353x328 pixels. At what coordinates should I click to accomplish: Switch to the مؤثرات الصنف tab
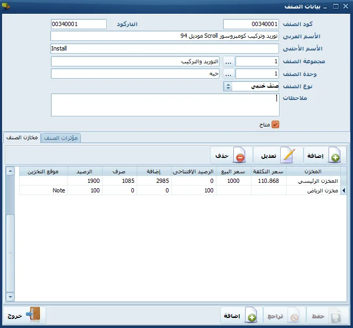coord(61,138)
